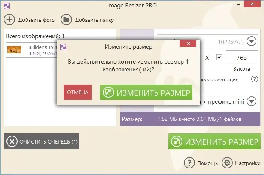This screenshot has height=175, width=264.
Task: Click ОЧИСТИТЬ ОЧЕРЕДЬ (1) button
Action: coord(41,141)
